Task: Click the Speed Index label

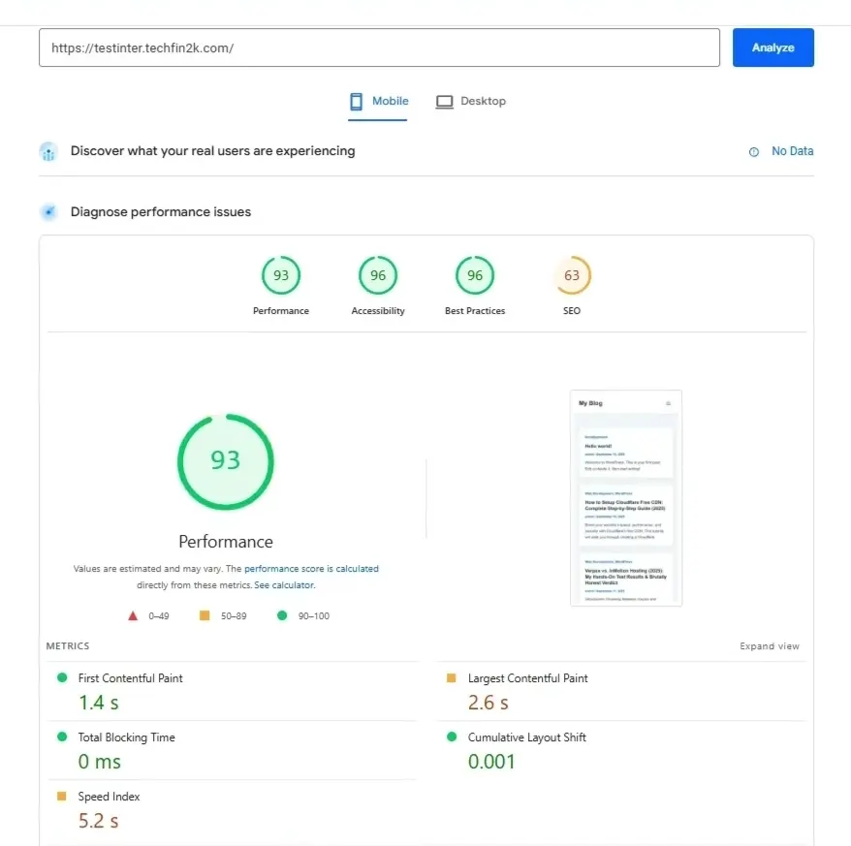Action: pos(110,797)
